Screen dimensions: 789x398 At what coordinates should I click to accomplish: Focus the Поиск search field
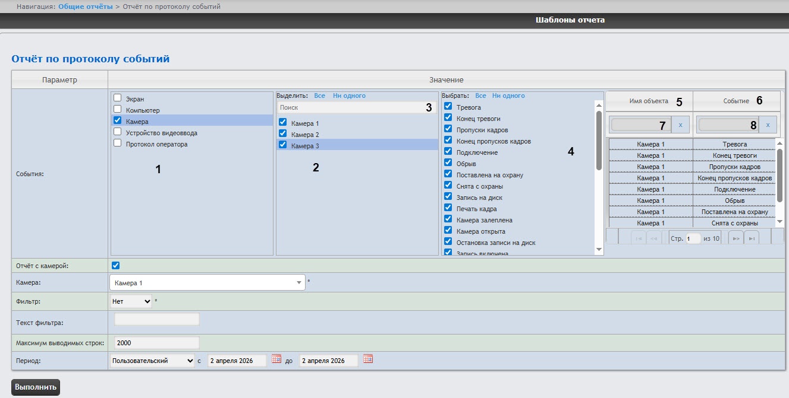(x=357, y=107)
